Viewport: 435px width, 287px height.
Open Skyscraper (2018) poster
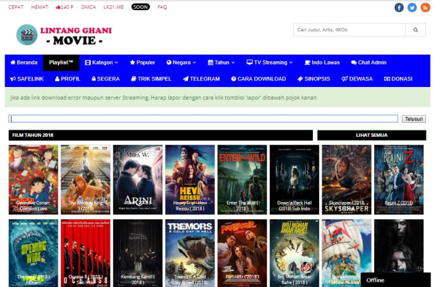(x=347, y=180)
